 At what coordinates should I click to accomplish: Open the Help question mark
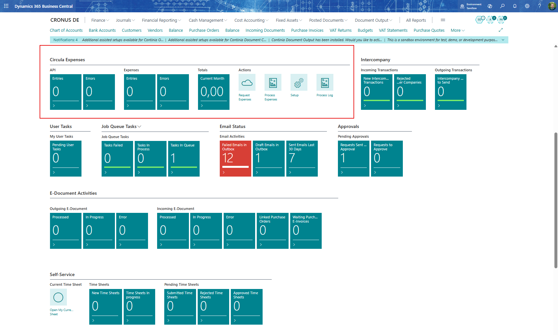tap(539, 6)
